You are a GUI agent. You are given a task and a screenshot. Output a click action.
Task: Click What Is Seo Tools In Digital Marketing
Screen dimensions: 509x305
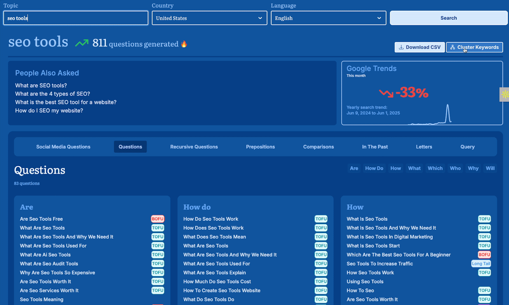click(390, 237)
